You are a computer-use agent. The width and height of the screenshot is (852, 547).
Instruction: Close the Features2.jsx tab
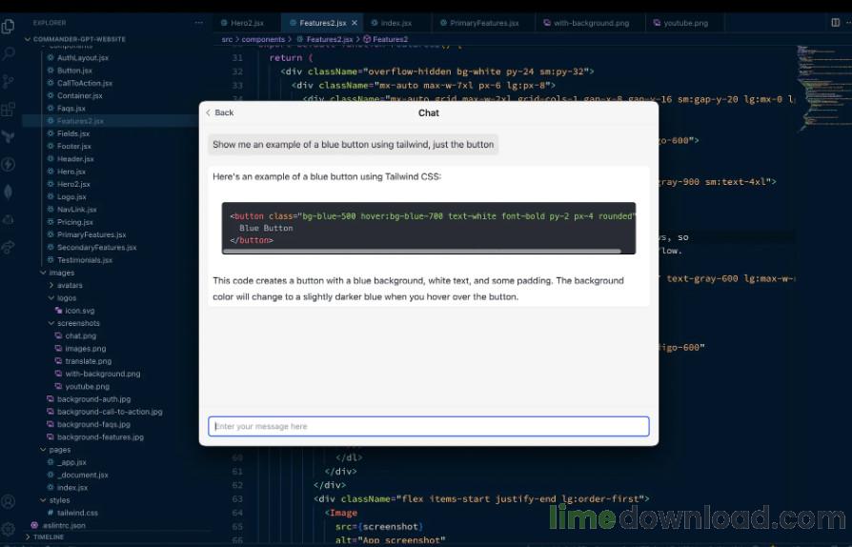pos(355,23)
